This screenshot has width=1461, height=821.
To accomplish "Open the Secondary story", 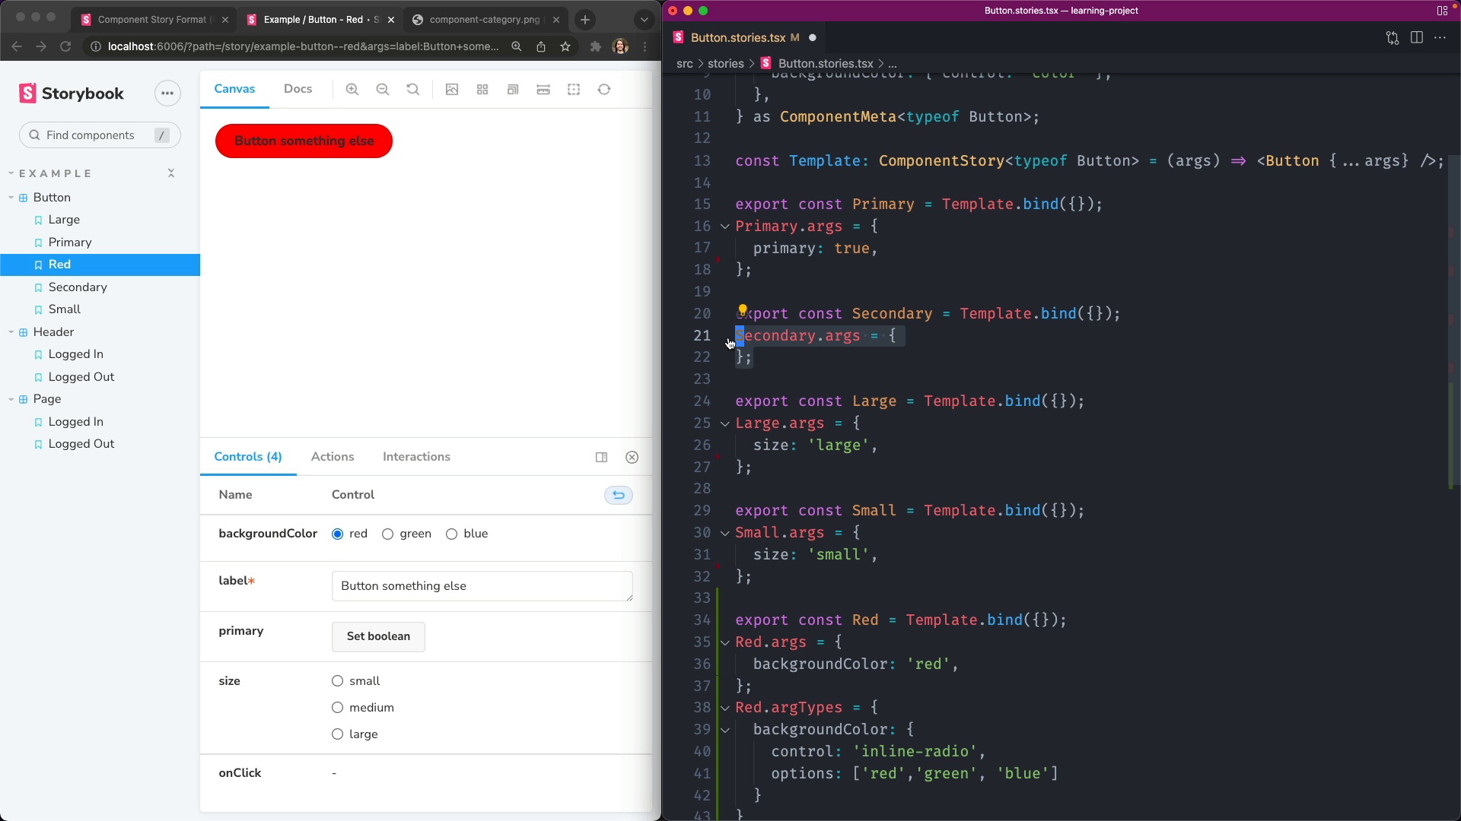I will coord(78,287).
